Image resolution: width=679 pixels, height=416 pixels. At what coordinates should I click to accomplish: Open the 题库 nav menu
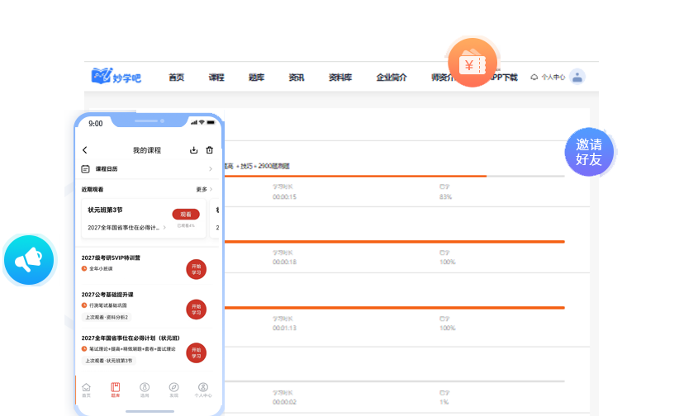coord(256,78)
